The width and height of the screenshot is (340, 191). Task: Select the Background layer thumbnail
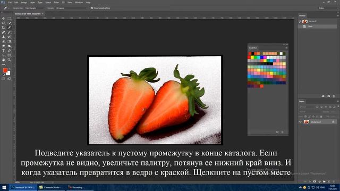307,122
